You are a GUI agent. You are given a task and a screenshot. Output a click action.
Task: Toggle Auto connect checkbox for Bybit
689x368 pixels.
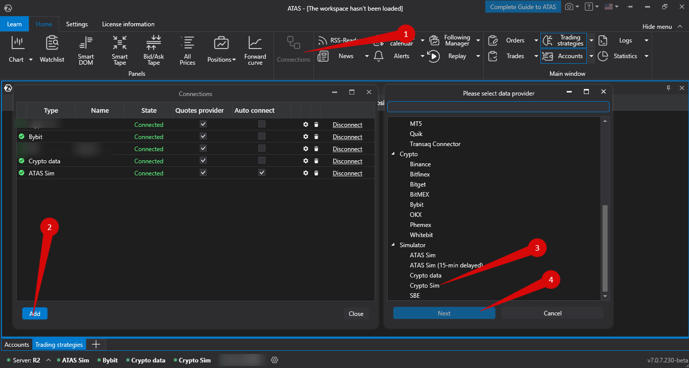click(262, 136)
